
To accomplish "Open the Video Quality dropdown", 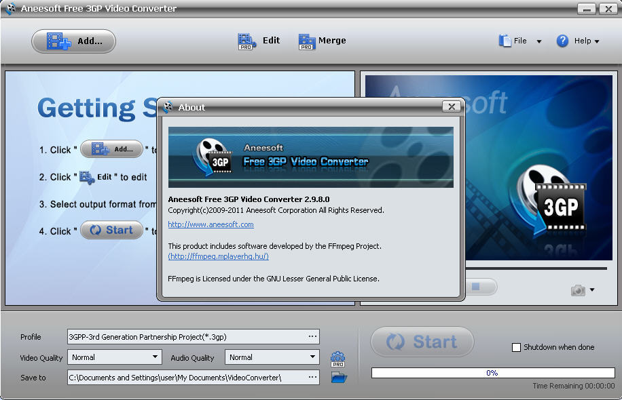I will [x=156, y=357].
